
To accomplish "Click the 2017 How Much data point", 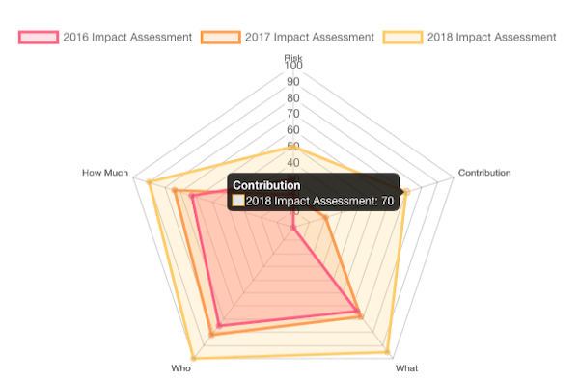I will 175,191.
